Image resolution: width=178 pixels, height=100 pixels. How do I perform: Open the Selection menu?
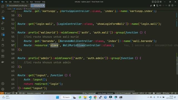pos(16,2)
